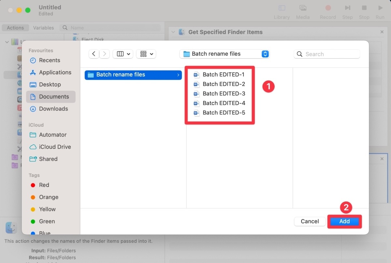This screenshot has width=391, height=263.
Task: Cancel the file selection dialog
Action: tap(310, 221)
